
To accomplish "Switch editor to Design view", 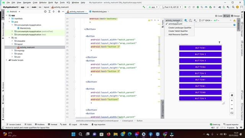I will pyautogui.click(x=235, y=16).
